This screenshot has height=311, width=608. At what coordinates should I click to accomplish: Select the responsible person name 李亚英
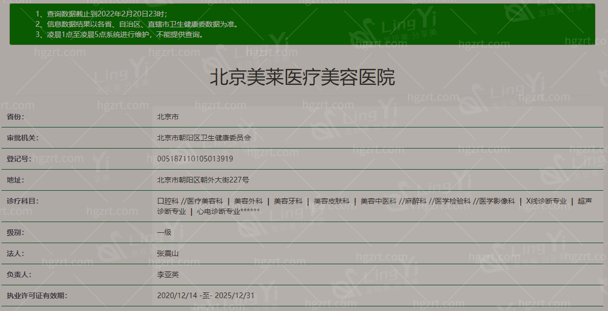pos(168,275)
